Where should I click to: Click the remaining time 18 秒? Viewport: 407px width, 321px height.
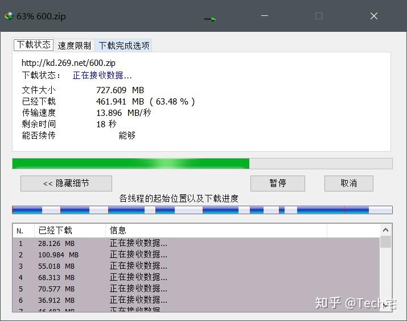click(x=106, y=124)
